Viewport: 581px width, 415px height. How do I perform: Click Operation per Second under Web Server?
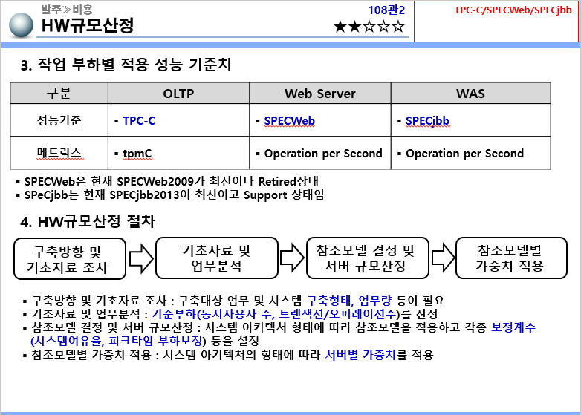pos(323,153)
